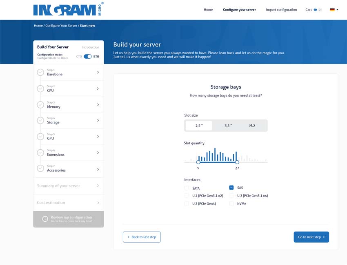The width and height of the screenshot is (347, 265).
Task: Expand the Accessories step arrow
Action: [98, 169]
